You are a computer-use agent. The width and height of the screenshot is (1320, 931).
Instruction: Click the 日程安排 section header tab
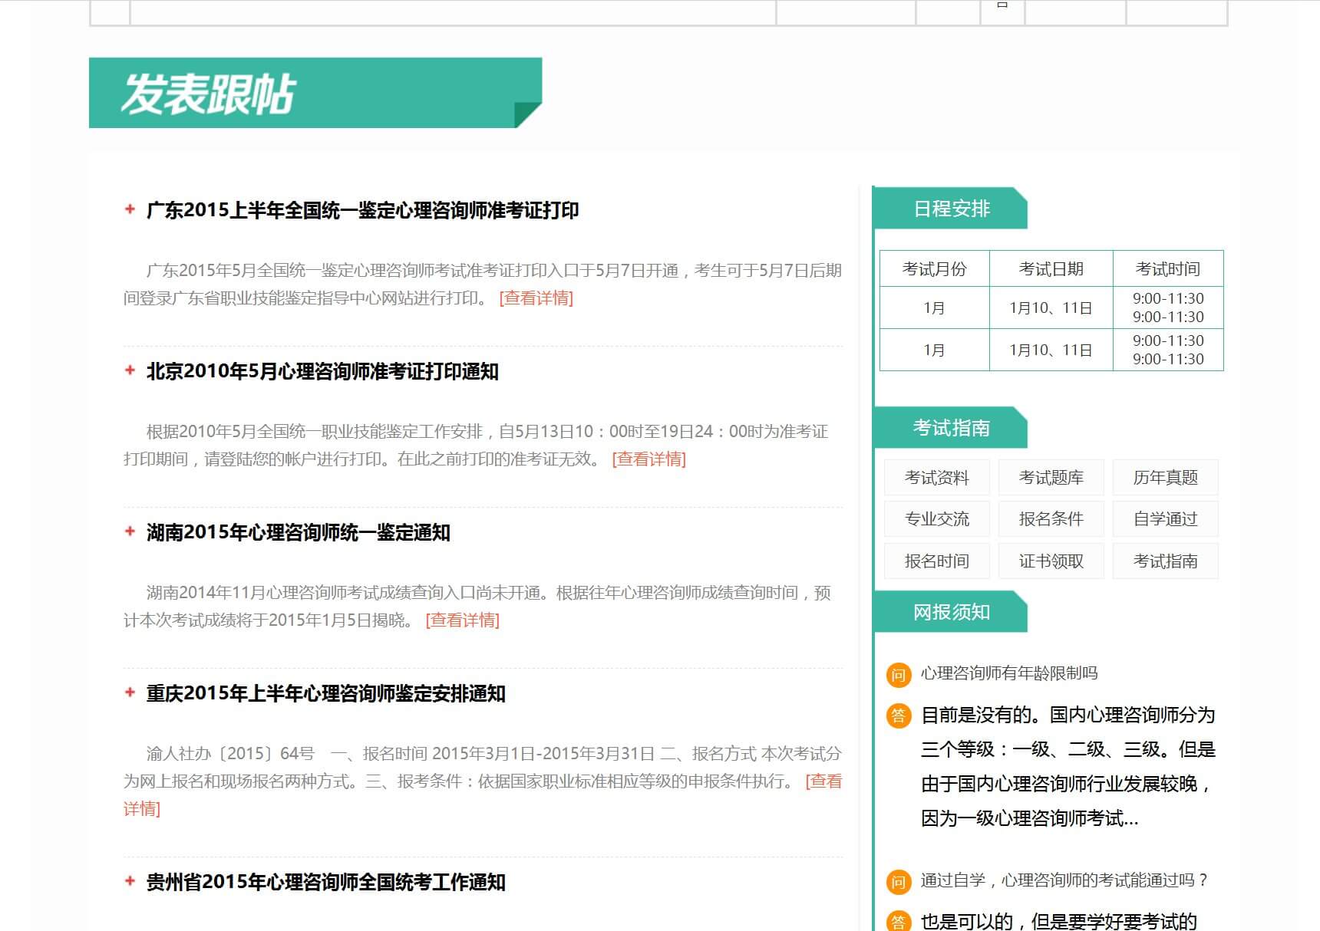point(951,209)
